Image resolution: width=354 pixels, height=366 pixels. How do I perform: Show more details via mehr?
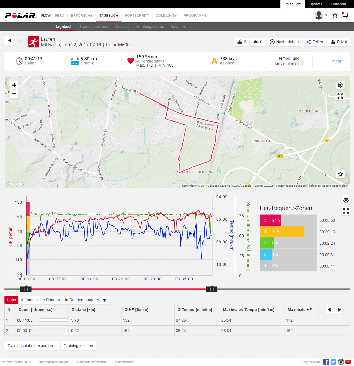337,61
